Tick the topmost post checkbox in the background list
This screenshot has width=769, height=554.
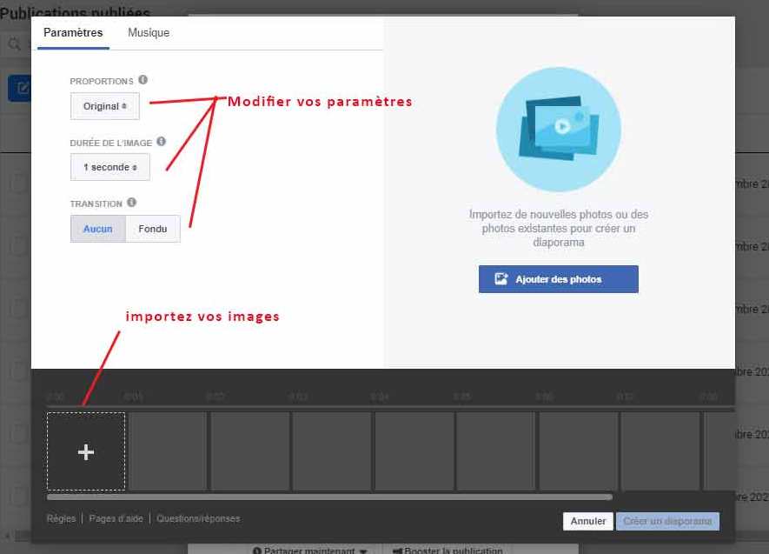click(18, 183)
